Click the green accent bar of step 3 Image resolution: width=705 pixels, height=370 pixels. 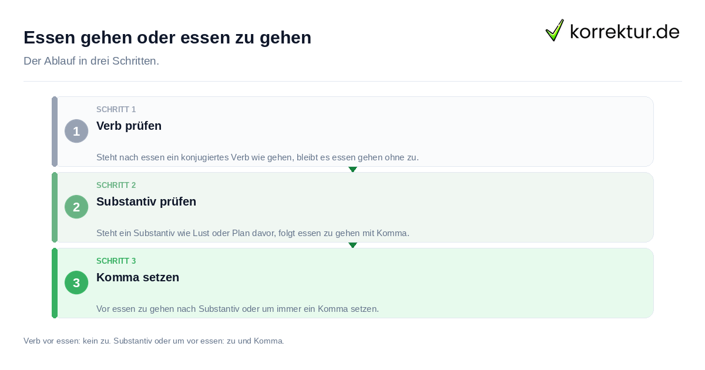55,283
